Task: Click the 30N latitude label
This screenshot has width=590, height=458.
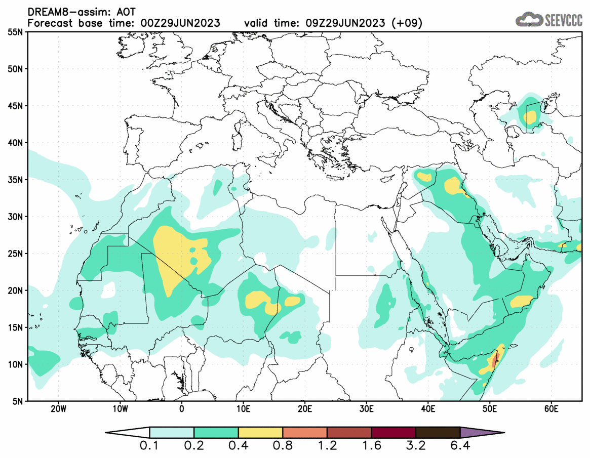Action: [15, 217]
